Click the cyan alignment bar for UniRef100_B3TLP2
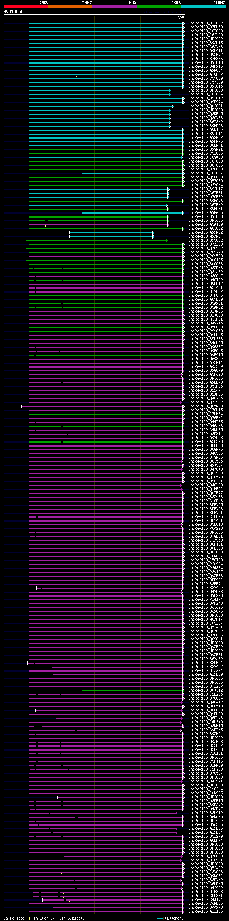Screen dimensions: 229x921 tap(106, 23)
